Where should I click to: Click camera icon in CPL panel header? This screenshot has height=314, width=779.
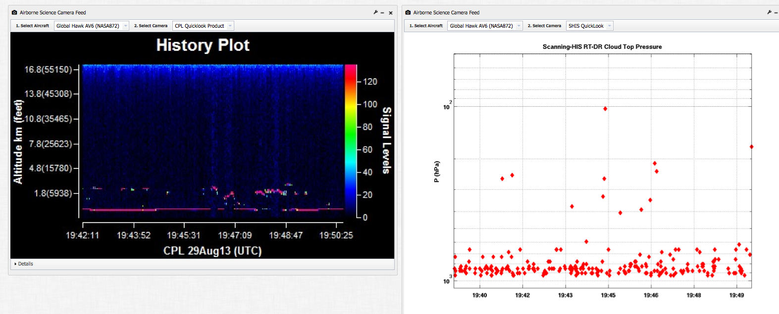coord(14,12)
